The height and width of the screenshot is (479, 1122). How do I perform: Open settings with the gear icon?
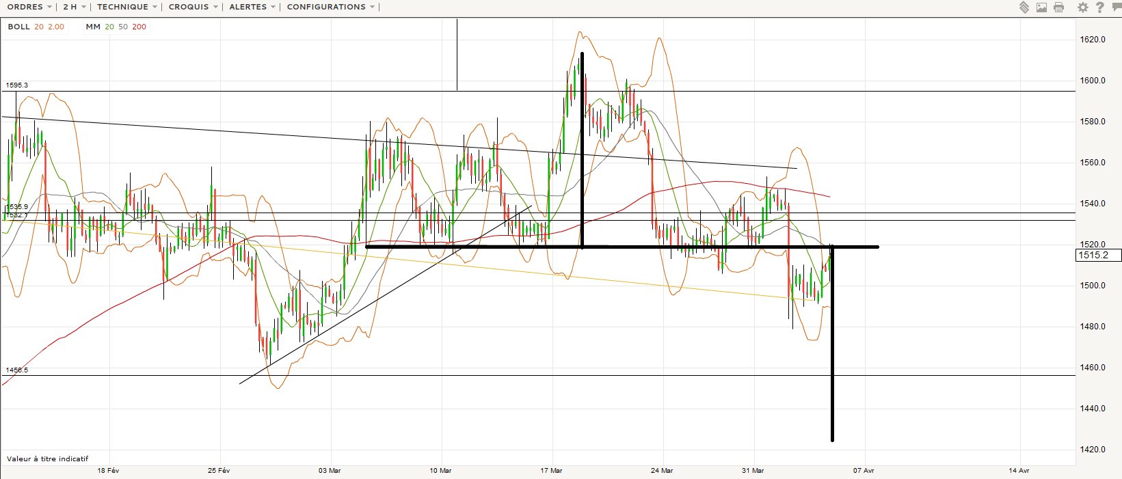click(1082, 8)
